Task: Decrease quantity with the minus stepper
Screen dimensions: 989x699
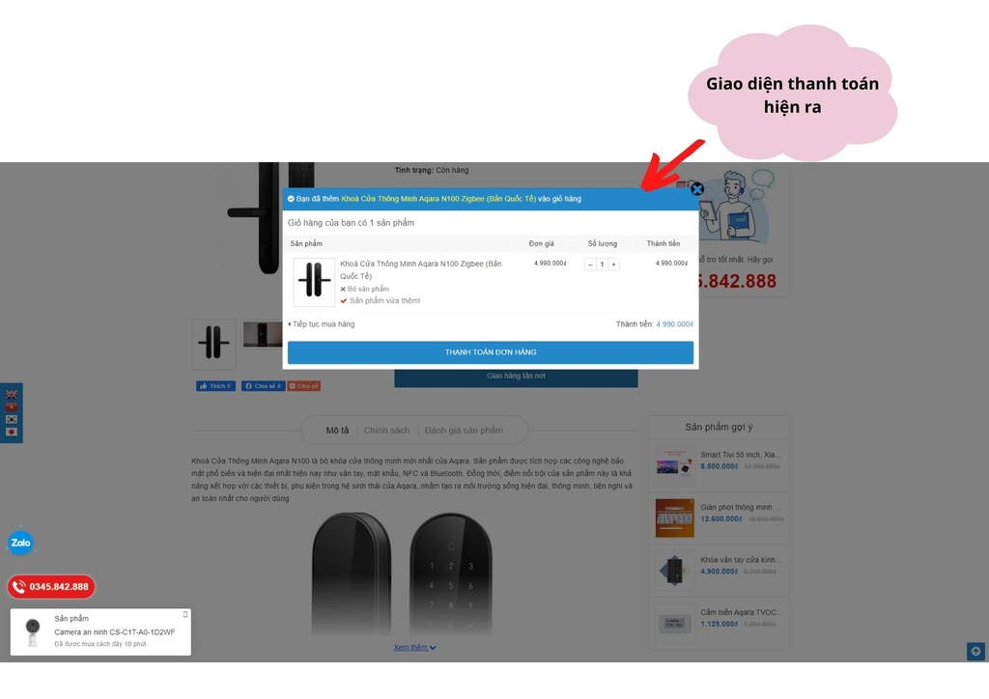Action: (590, 265)
